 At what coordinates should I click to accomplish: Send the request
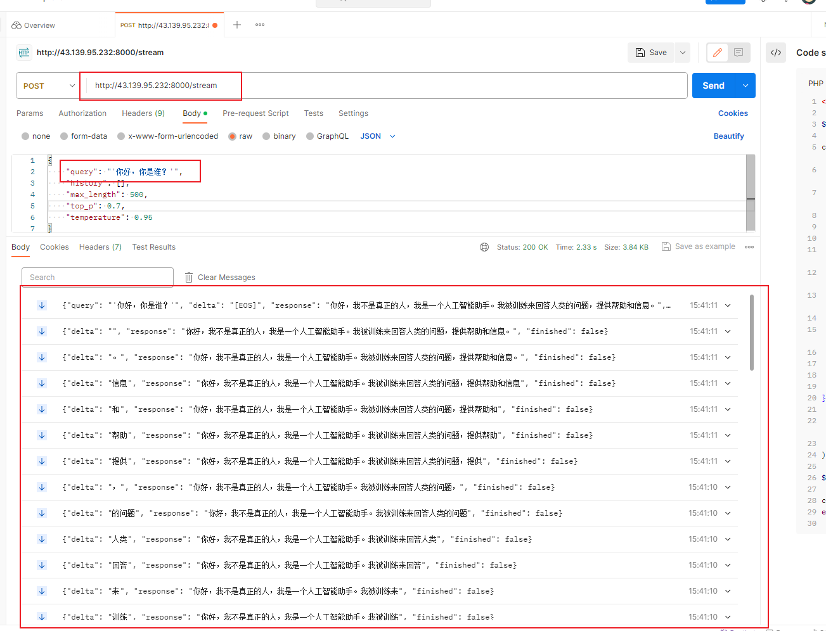713,86
